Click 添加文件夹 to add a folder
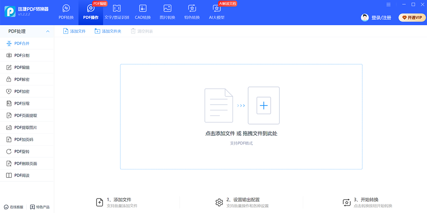Viewport: 427px width, 213px height. [108, 31]
